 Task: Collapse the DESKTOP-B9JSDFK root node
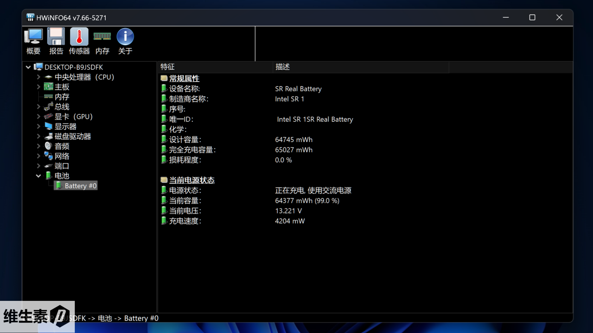pyautogui.click(x=28, y=67)
